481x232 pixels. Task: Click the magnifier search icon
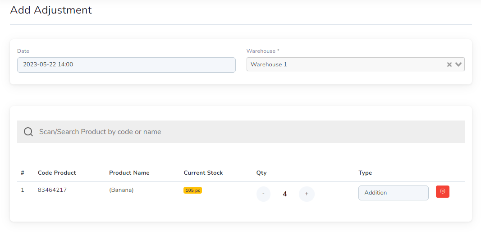click(x=28, y=132)
